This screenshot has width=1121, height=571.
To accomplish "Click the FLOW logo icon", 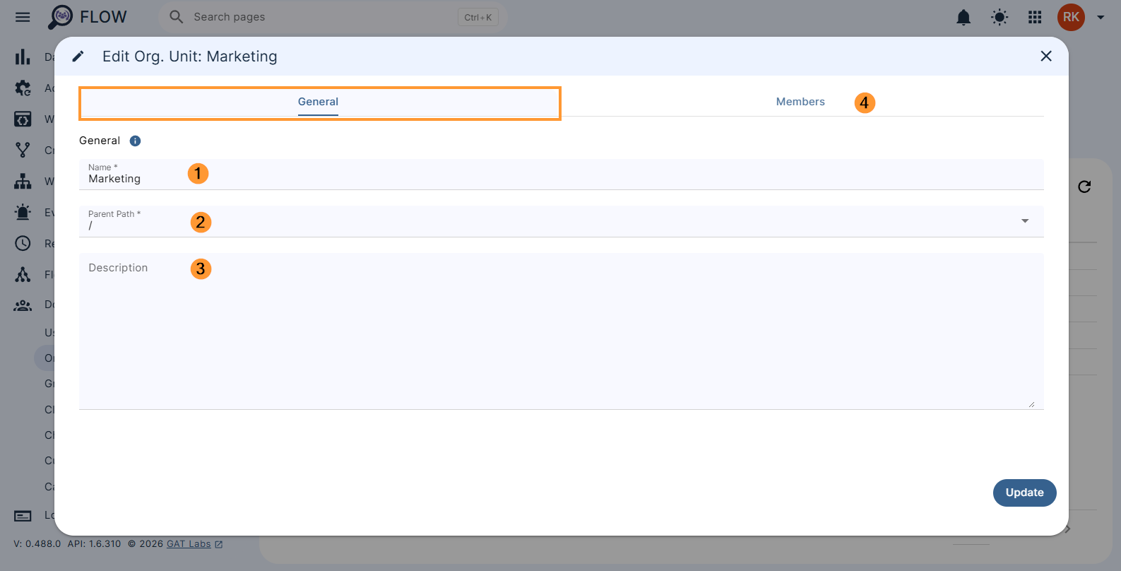I will point(61,17).
